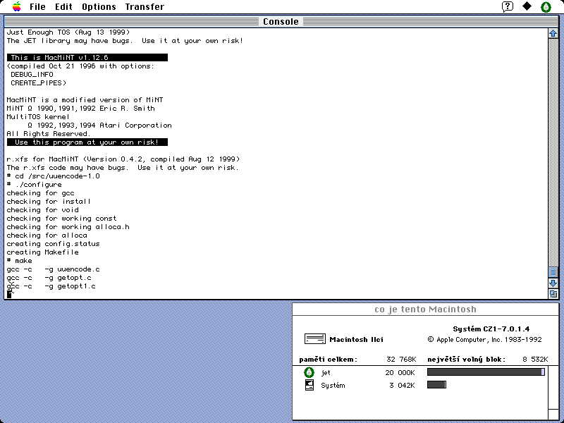Click the Console window resize box

[x=553, y=293]
